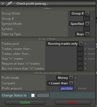The height and width of the screenshot is (107, 97).
Task: Toggle the Trades, older than hours checkbox
Action: pyautogui.click(x=85, y=54)
